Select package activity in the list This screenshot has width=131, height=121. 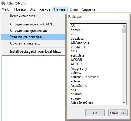click(x=96, y=73)
